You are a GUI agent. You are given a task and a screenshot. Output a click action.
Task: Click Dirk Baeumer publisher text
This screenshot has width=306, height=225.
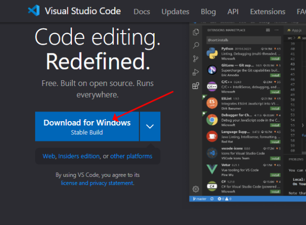[x=231, y=108]
